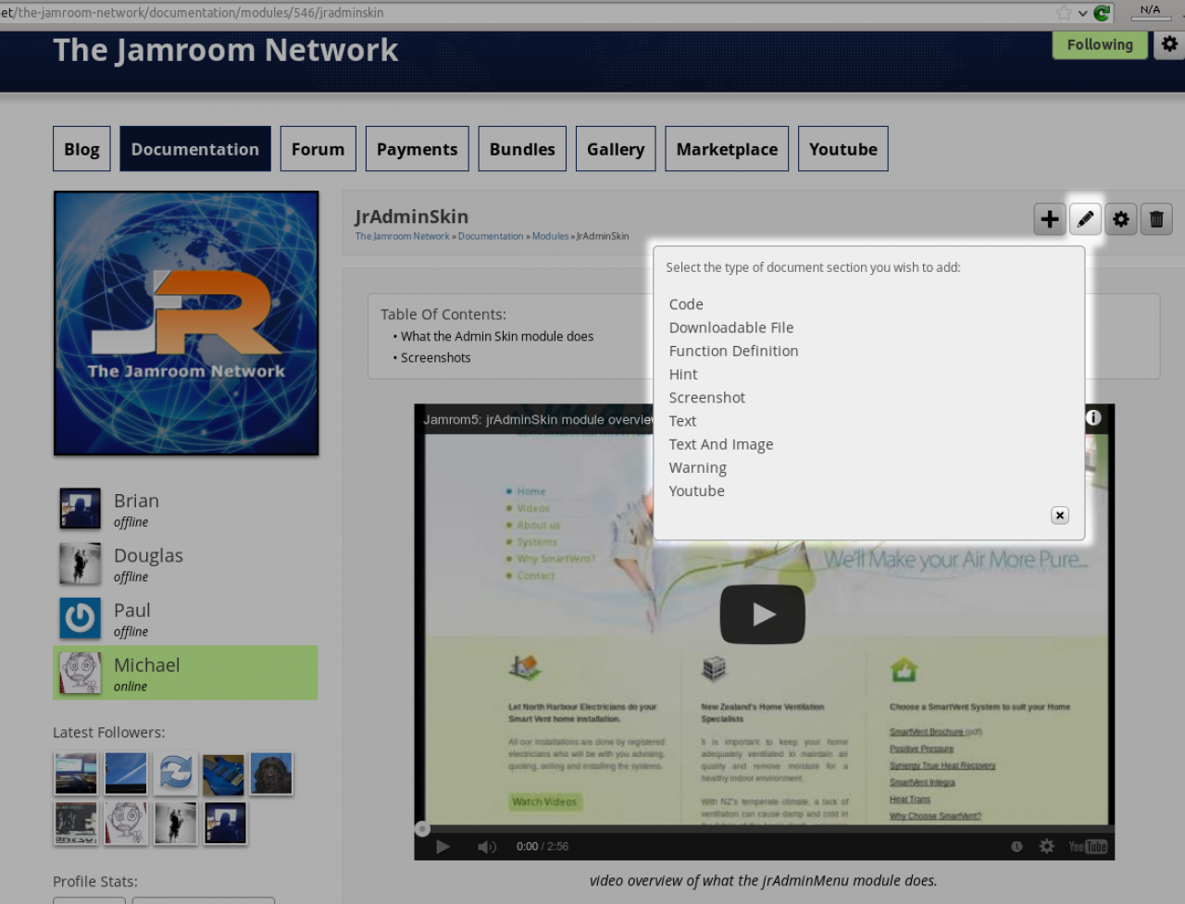Click The Jamroom Network profile image
The image size is (1185, 904).
coord(186,323)
